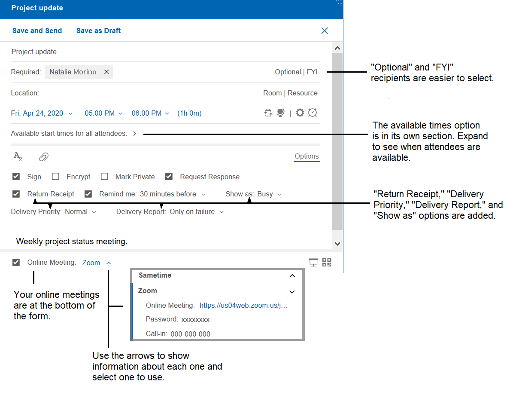
Task: Open the meeting settings gear icon
Action: tap(300, 113)
